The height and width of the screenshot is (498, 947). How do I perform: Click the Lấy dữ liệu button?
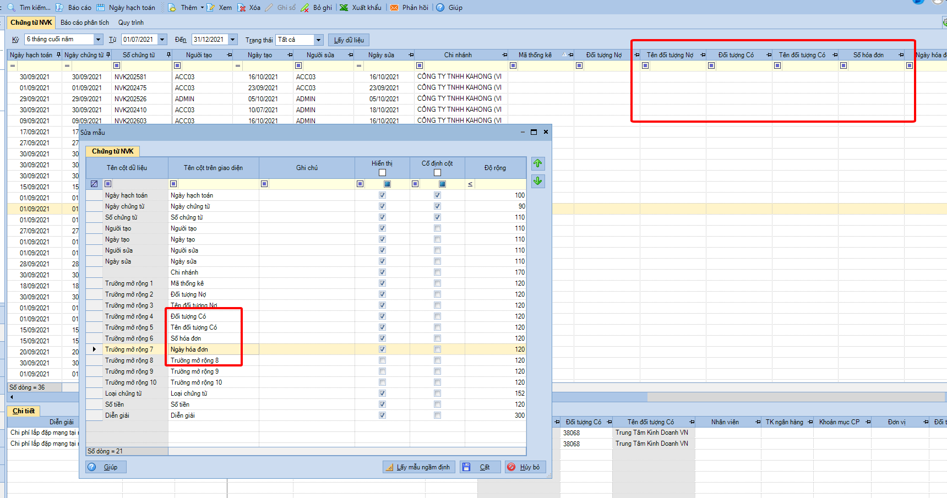click(349, 40)
